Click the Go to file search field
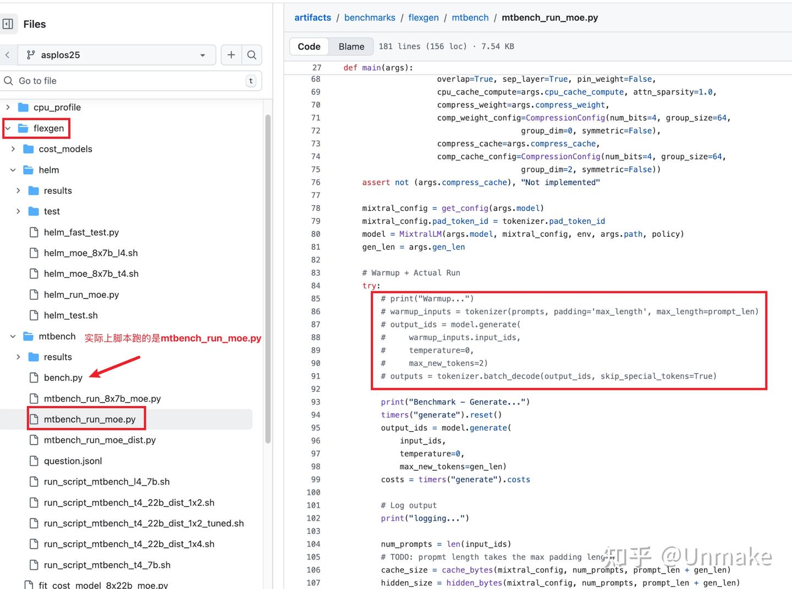 pos(131,81)
